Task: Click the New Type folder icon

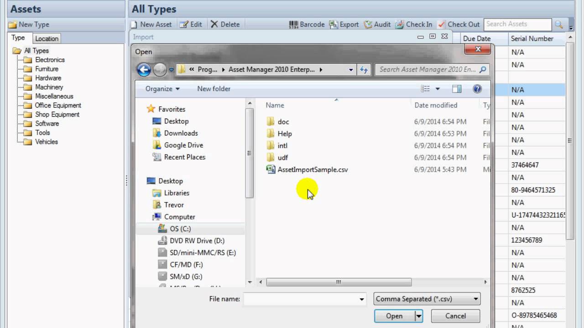Action: pyautogui.click(x=13, y=25)
